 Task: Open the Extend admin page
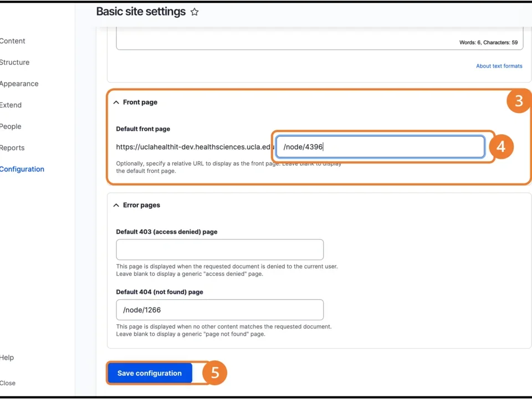pos(11,105)
